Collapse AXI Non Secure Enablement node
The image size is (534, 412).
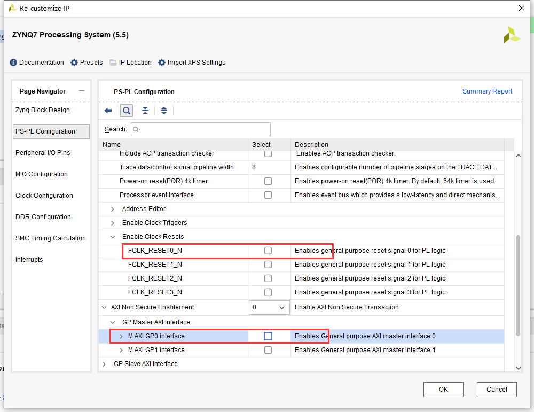[x=104, y=307]
